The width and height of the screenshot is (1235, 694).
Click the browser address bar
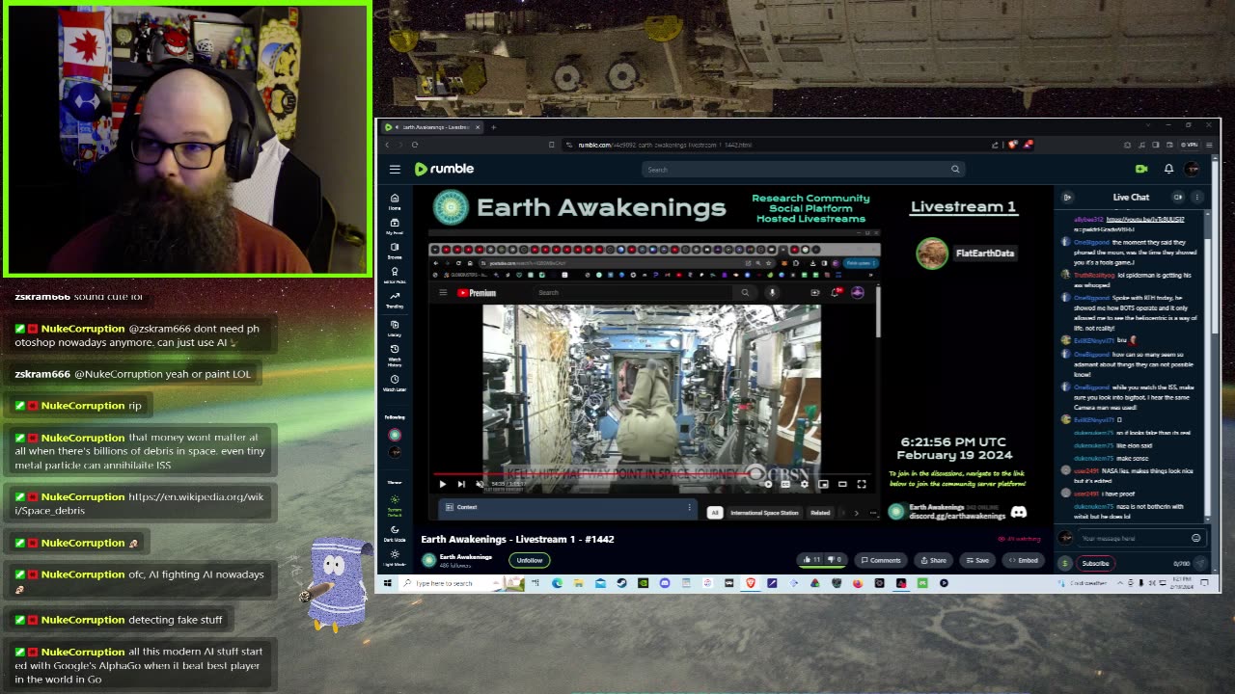(x=772, y=145)
